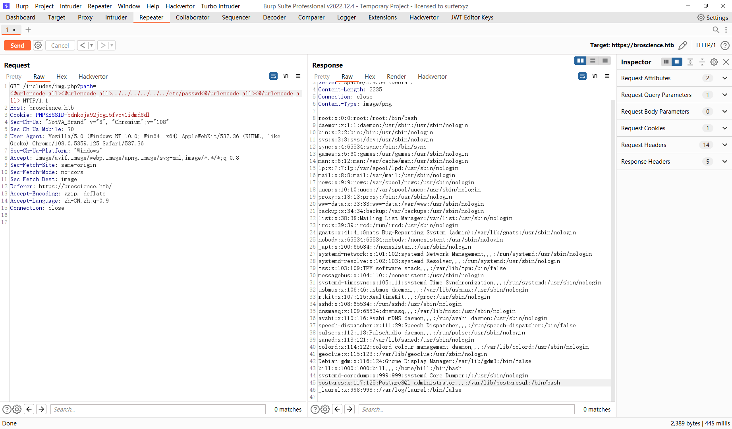Open Repeater send options gear
This screenshot has width=732, height=429.
coord(38,45)
